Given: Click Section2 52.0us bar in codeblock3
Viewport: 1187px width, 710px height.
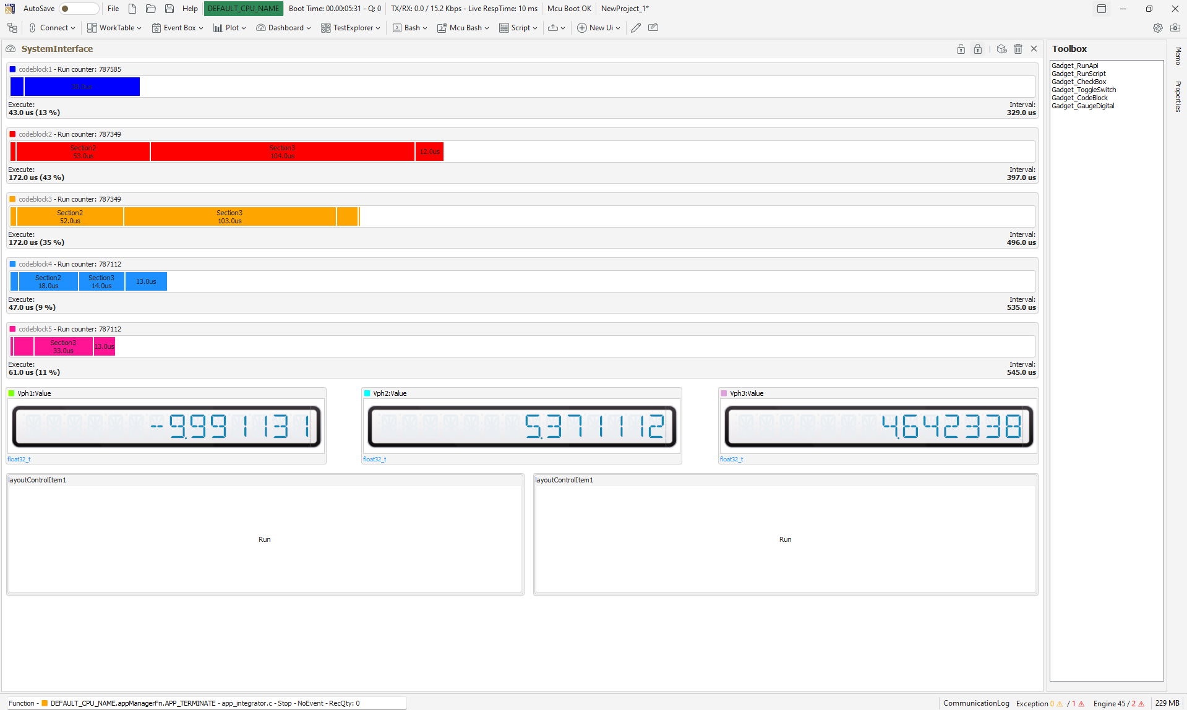Looking at the screenshot, I should coord(70,216).
